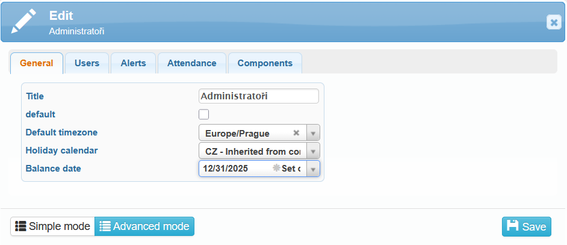Select the Components tab

tap(265, 63)
